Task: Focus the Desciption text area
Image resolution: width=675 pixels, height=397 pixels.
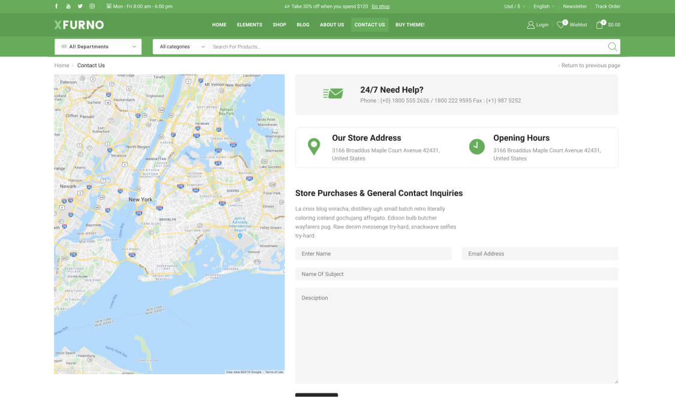Action: point(457,335)
